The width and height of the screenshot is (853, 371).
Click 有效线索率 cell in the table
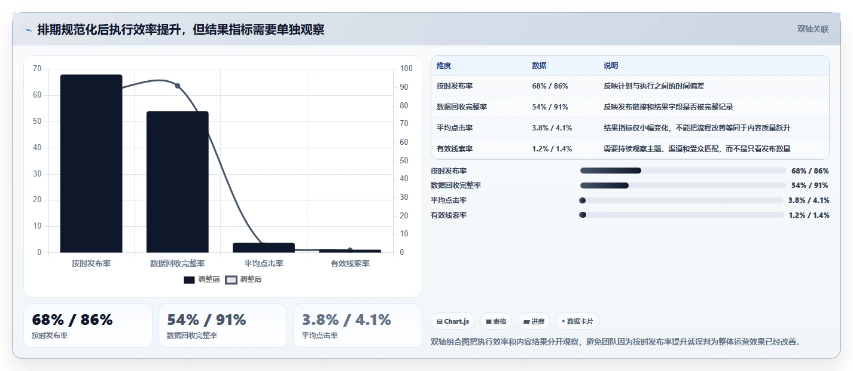[x=455, y=149]
